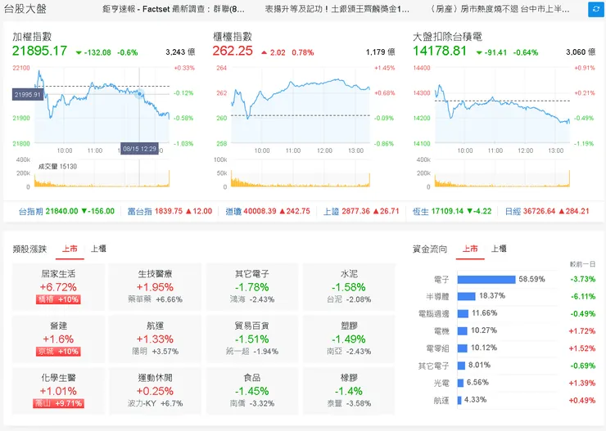The height and width of the screenshot is (431, 606).
Task: Click the 航運 4.33% row in 資金流向
Action: (x=506, y=400)
